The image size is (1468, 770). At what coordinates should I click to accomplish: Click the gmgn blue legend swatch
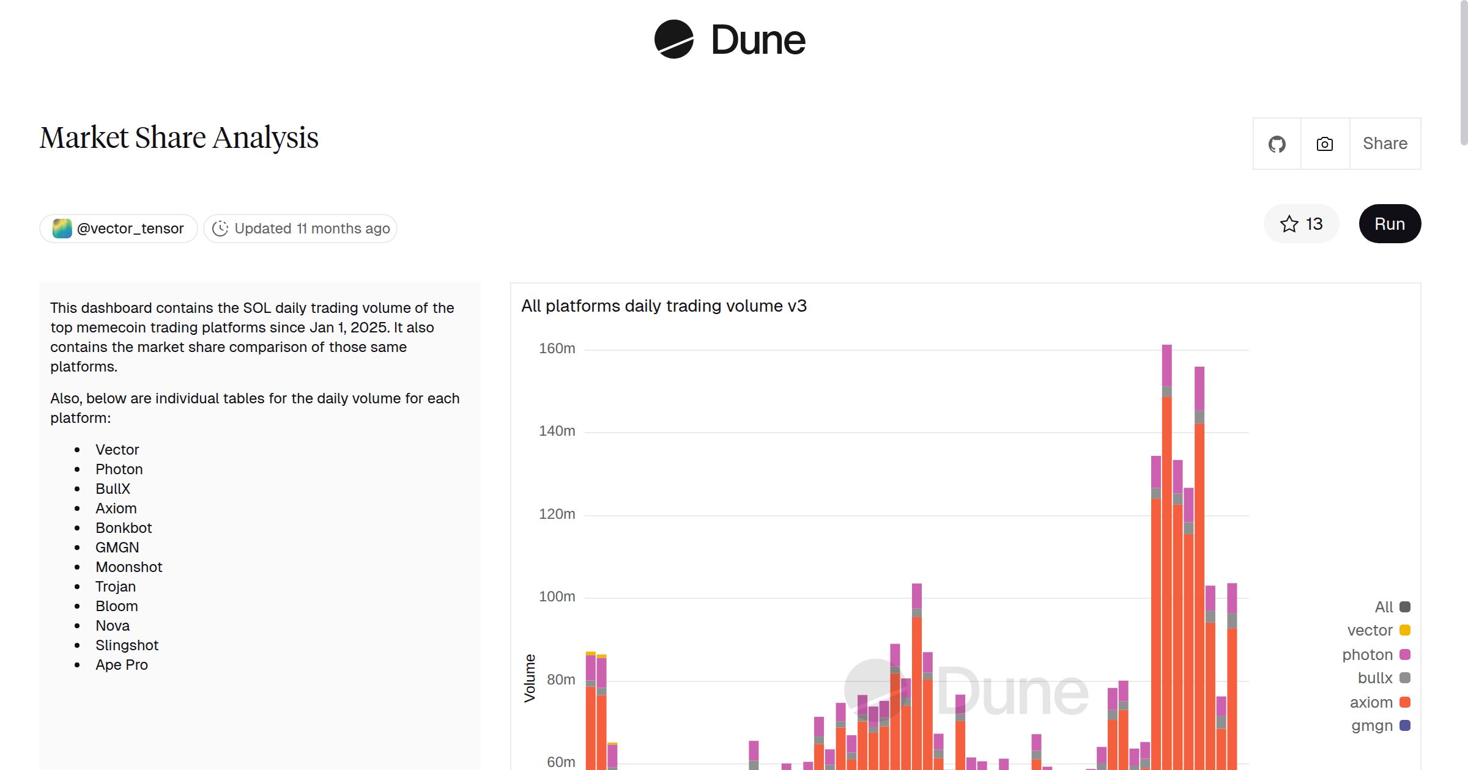[x=1405, y=725]
